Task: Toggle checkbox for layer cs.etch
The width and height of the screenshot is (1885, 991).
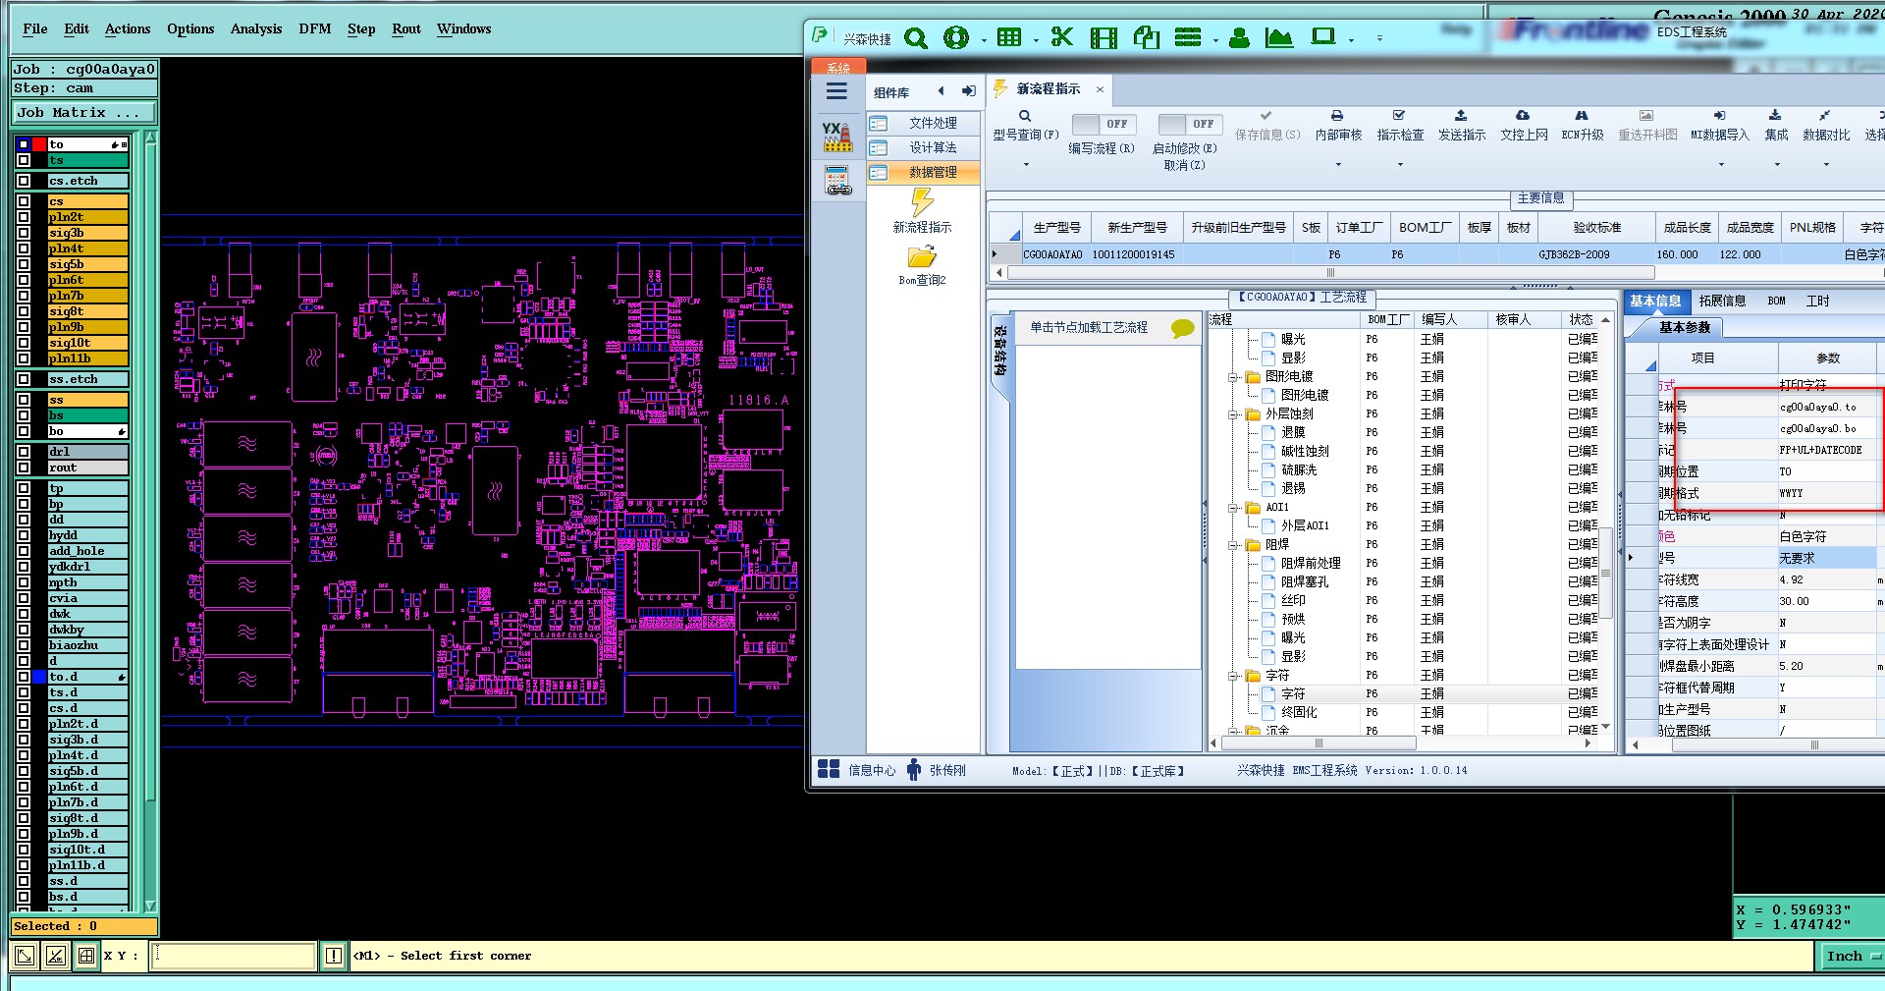Action: click(24, 181)
